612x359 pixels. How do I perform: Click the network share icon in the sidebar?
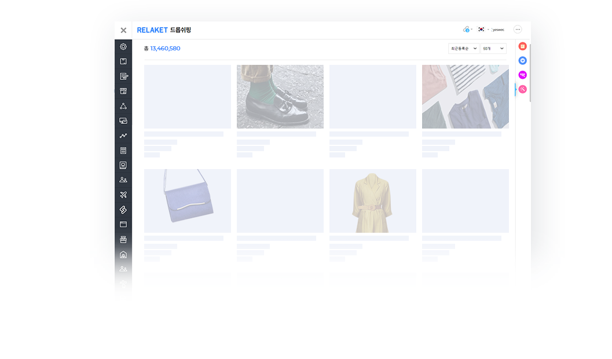123,105
